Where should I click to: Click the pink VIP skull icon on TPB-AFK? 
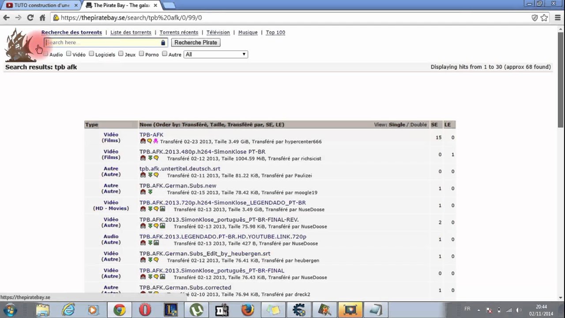pyautogui.click(x=155, y=141)
